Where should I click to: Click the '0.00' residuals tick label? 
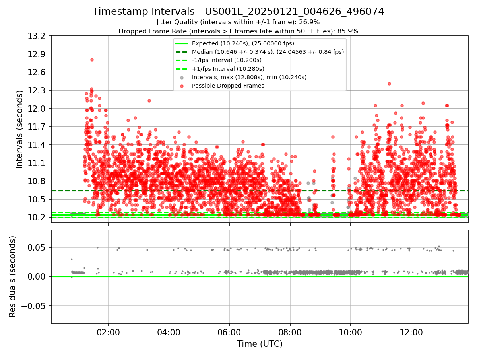[37, 277]
